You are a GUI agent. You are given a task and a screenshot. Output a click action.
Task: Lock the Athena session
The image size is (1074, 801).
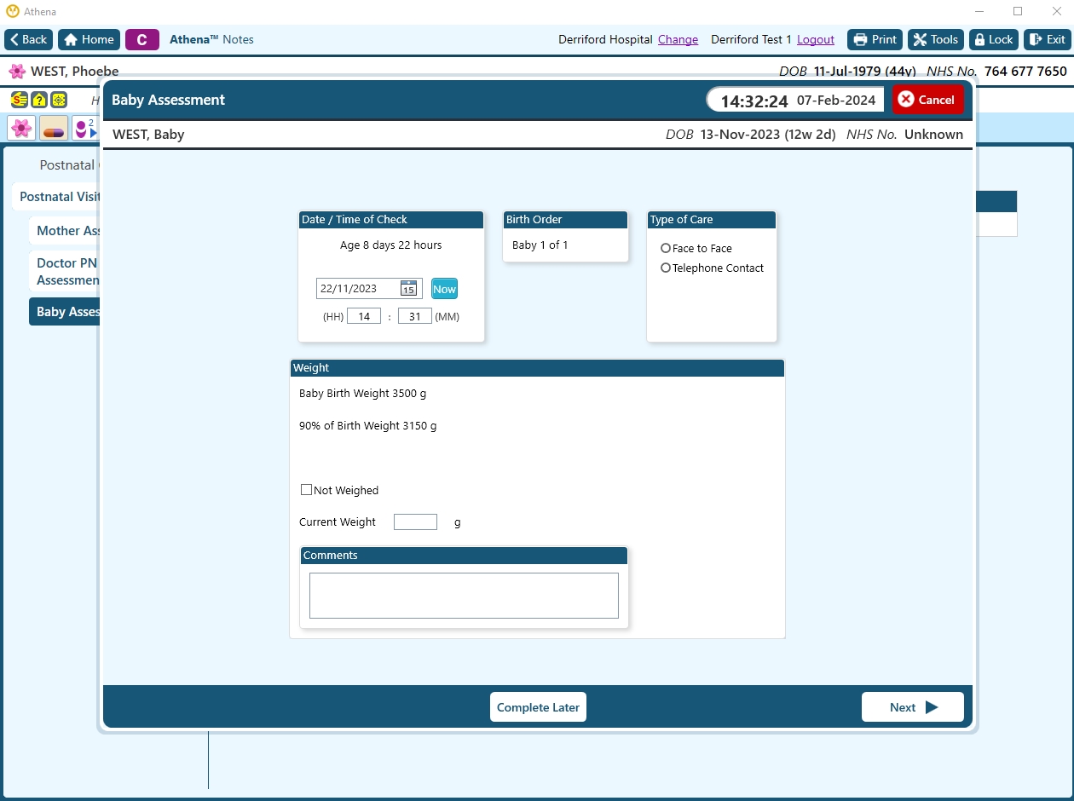[x=994, y=39]
